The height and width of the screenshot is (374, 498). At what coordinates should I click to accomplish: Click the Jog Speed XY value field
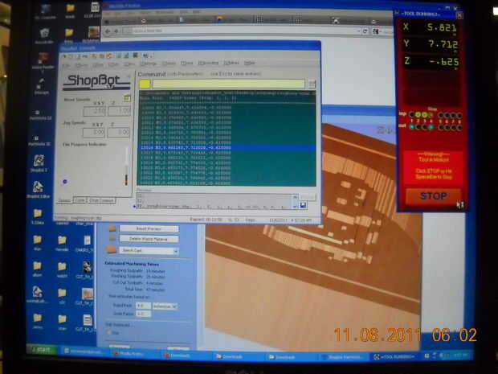point(94,132)
